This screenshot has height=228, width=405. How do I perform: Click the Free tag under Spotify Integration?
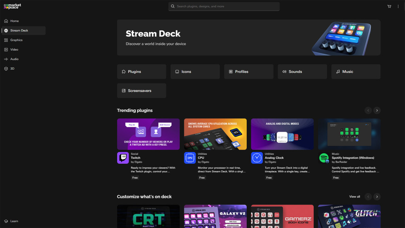point(336,178)
